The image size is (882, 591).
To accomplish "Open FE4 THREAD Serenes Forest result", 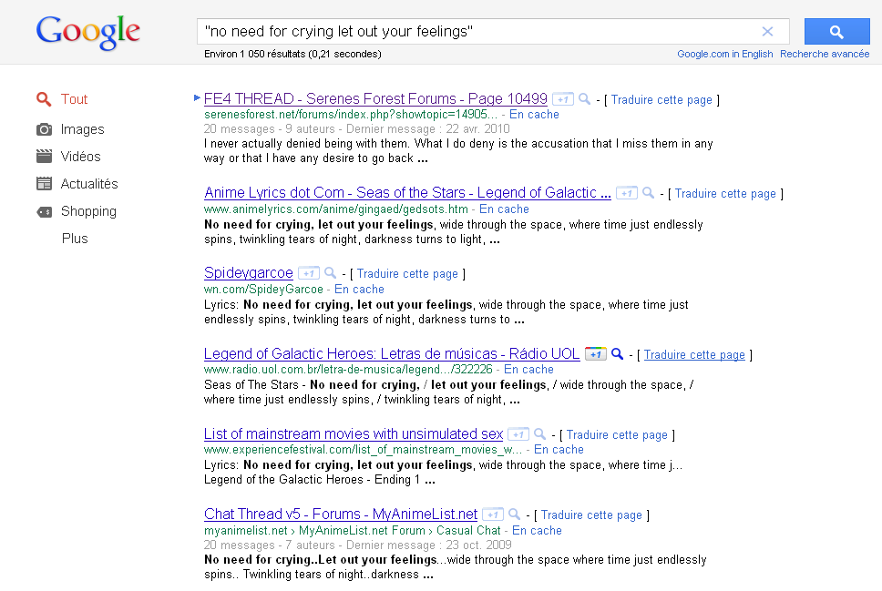I will [375, 99].
